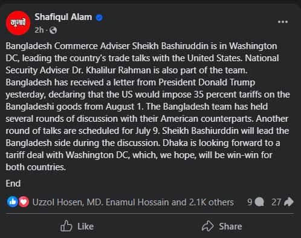
Task: Click the shares arrow icon beside 27
Action: [x=288, y=202]
